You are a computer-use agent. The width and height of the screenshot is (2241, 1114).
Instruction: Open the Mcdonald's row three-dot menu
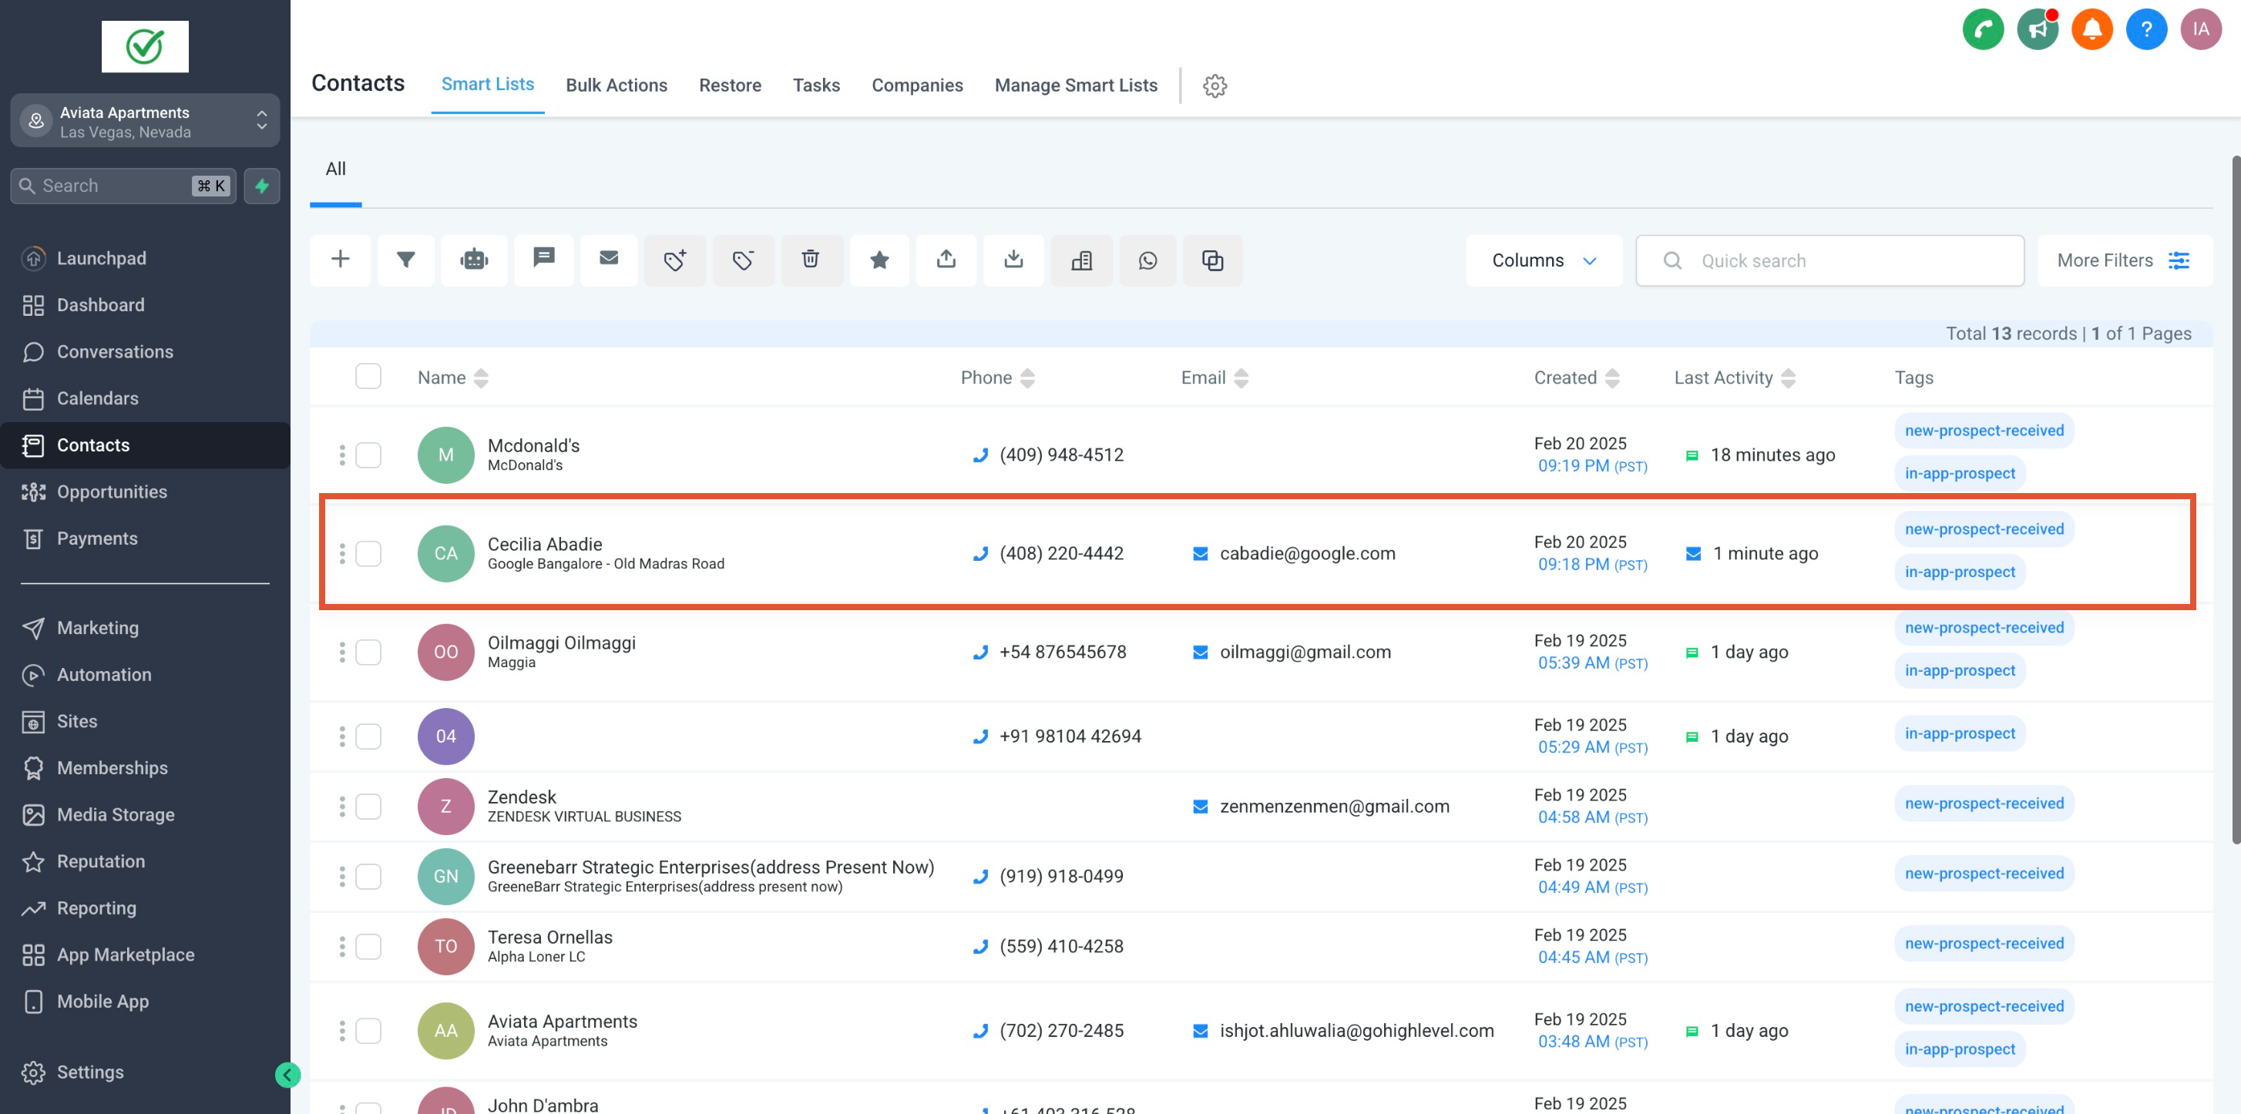(x=342, y=455)
